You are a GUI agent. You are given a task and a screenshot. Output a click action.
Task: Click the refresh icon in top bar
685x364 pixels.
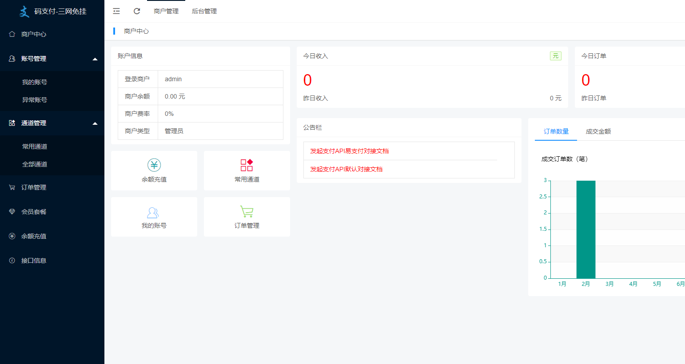pyautogui.click(x=137, y=11)
